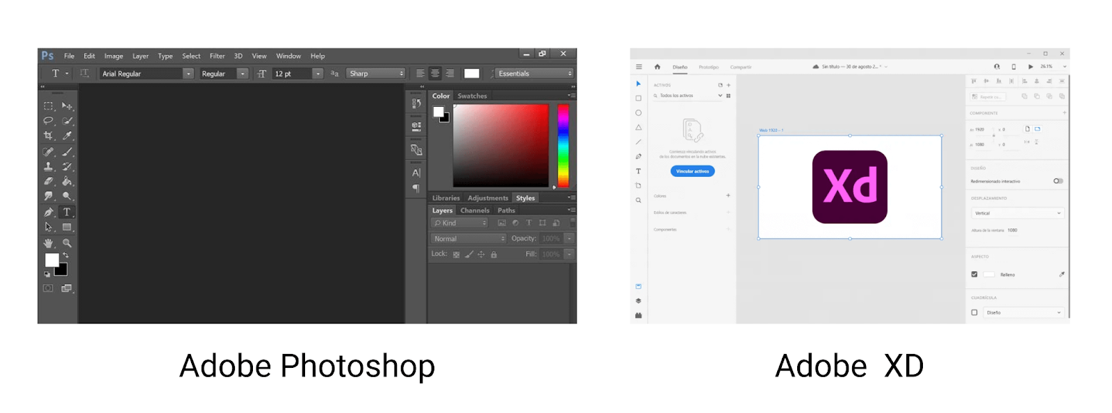This screenshot has width=1112, height=413.
Task: Toggle lock all in Photoshop Layers panel
Action: click(x=493, y=255)
